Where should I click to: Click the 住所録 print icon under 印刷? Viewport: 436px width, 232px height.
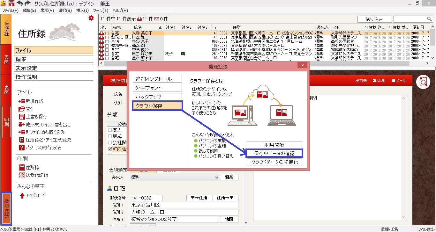22,167
